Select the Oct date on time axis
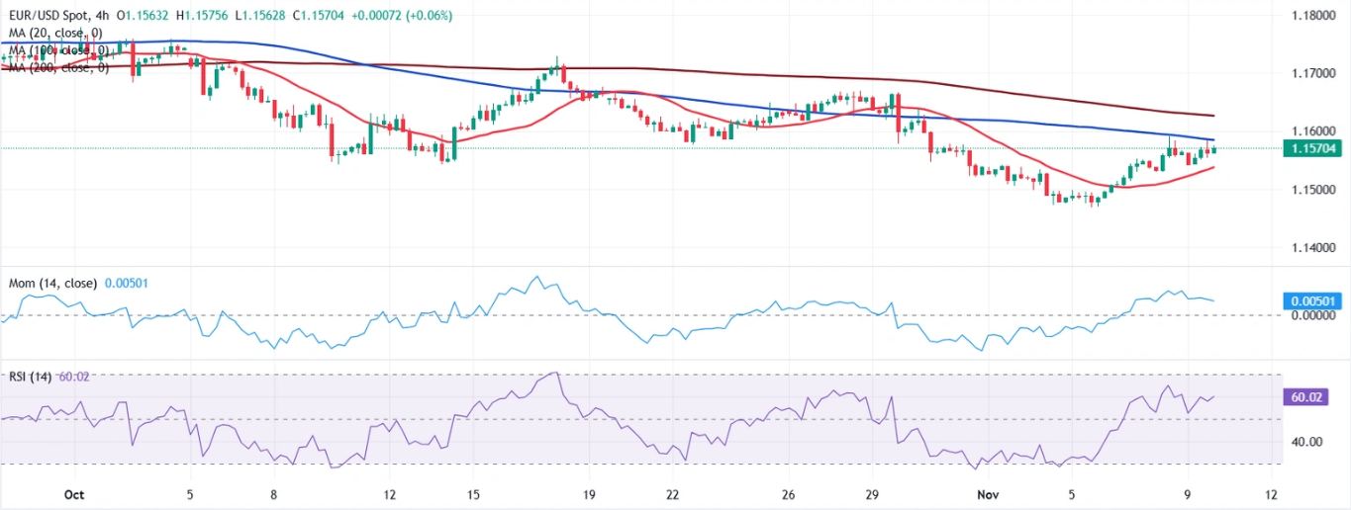The image size is (1351, 510). point(72,494)
